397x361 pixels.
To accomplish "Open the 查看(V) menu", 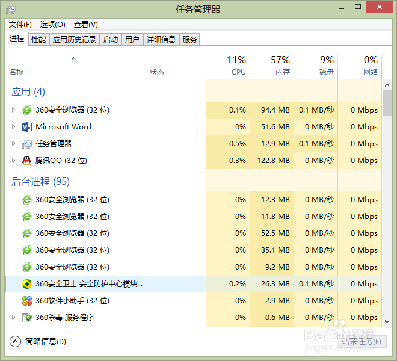I will (x=86, y=25).
